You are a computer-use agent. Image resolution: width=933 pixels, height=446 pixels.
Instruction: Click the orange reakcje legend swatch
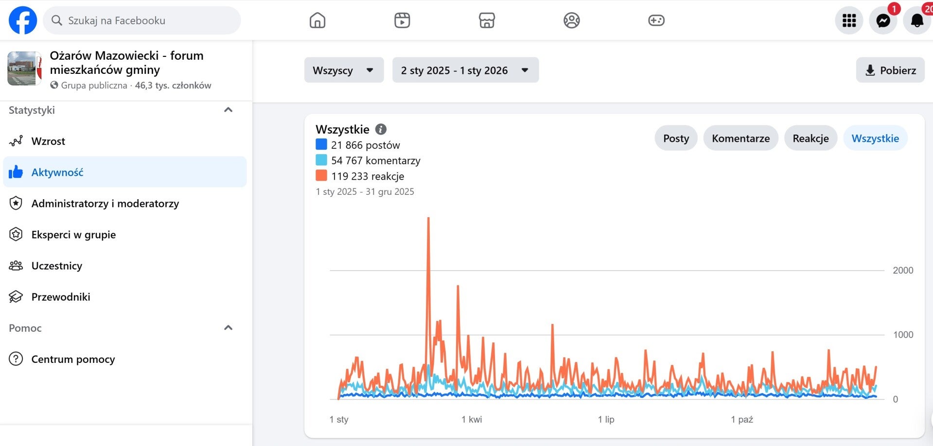(x=321, y=176)
